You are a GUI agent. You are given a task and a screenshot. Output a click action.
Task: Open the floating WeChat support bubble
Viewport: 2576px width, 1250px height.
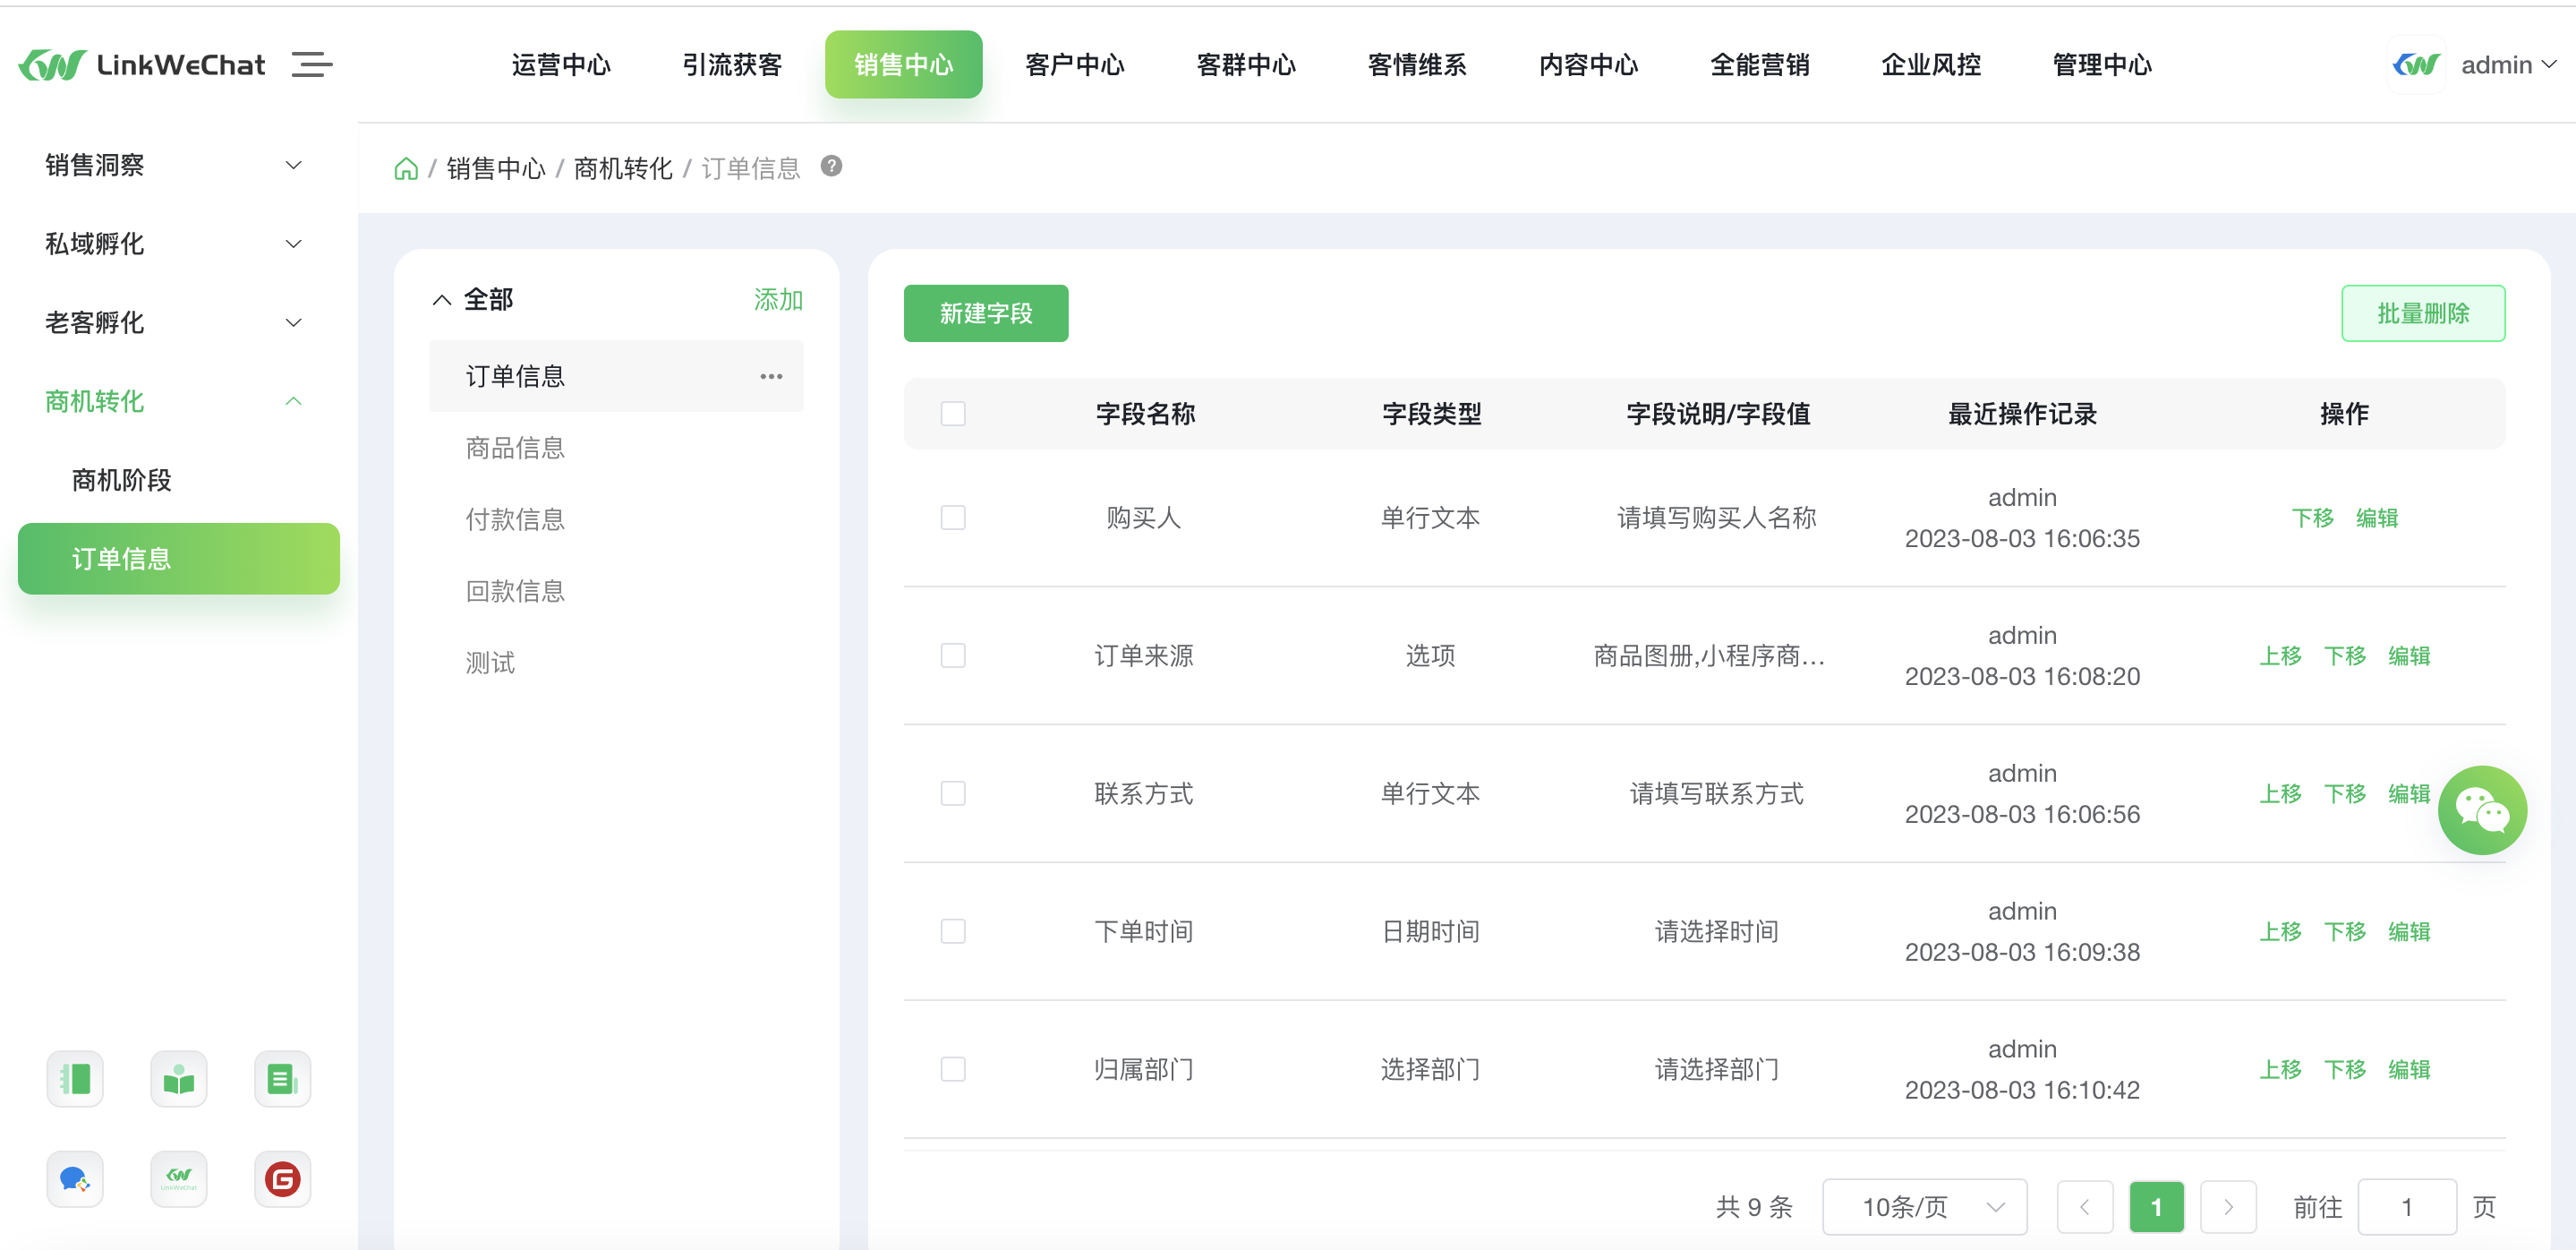coord(2481,809)
